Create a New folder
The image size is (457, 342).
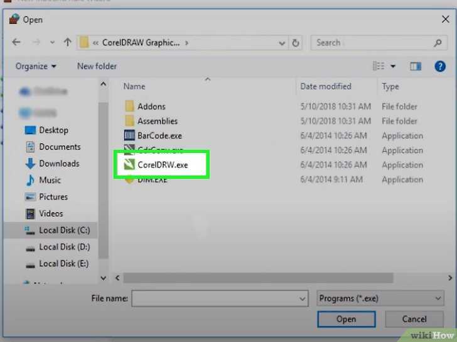[x=97, y=66]
